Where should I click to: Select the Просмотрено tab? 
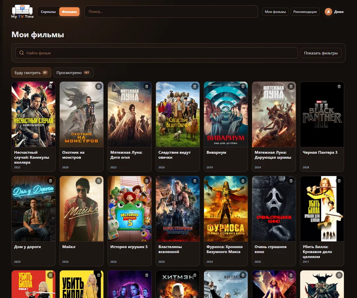(73, 73)
